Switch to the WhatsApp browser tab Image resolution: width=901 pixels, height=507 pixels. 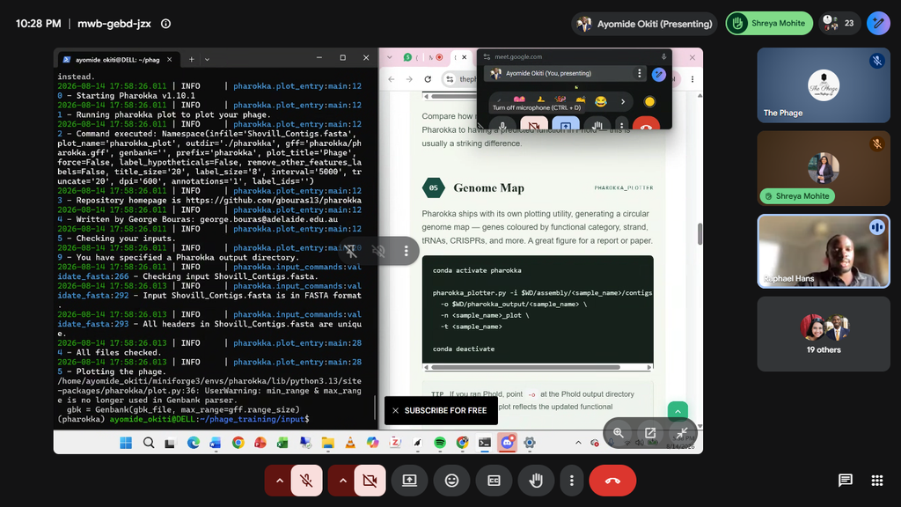tap(408, 57)
